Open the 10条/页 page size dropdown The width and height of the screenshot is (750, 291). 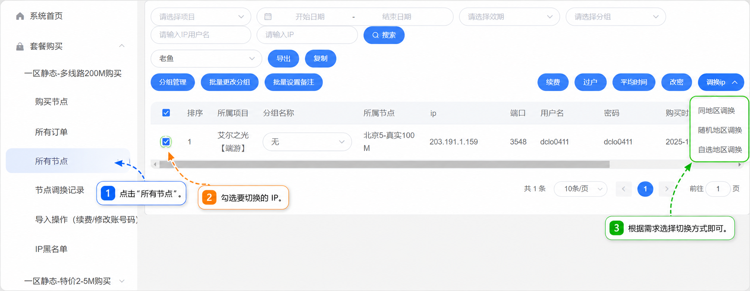pyautogui.click(x=581, y=189)
